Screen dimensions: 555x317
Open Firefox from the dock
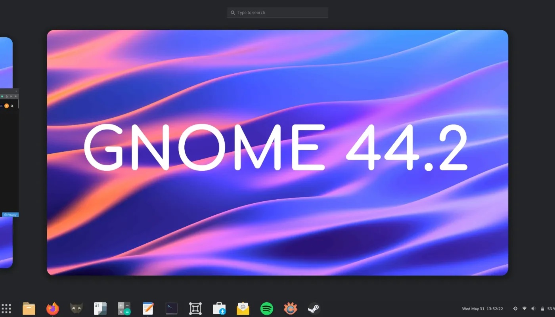[x=53, y=308]
